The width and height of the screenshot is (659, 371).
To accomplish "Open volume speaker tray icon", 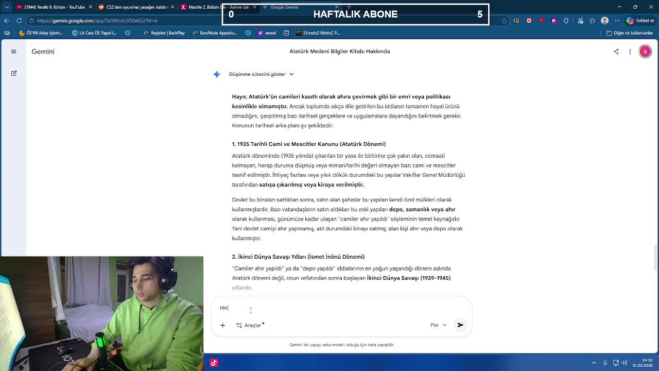I will pyautogui.click(x=625, y=363).
